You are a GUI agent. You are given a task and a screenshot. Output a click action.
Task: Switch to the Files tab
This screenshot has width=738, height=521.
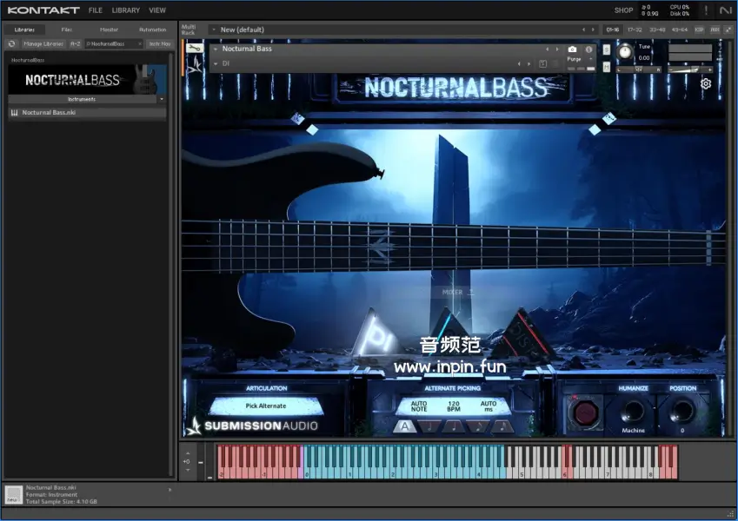pos(67,30)
